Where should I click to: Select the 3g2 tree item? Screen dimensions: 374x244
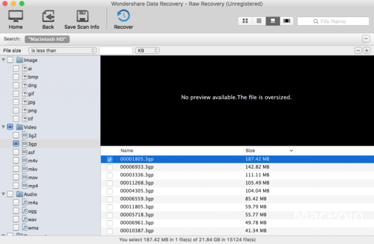point(32,135)
